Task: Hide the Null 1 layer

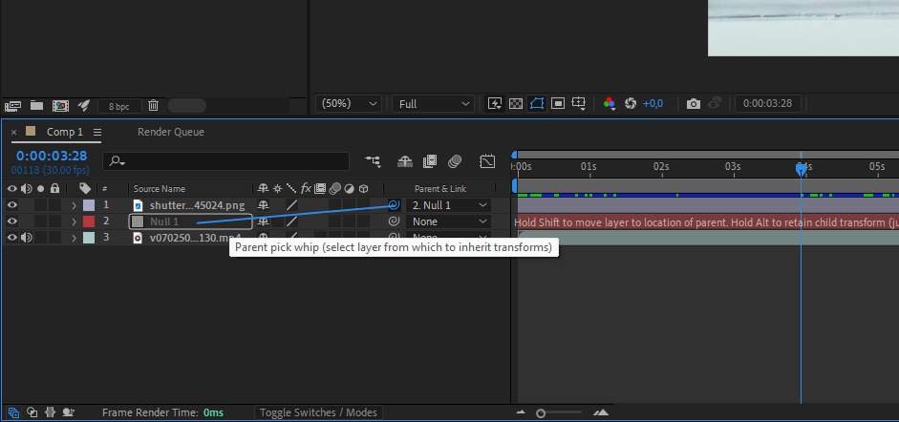Action: [12, 221]
